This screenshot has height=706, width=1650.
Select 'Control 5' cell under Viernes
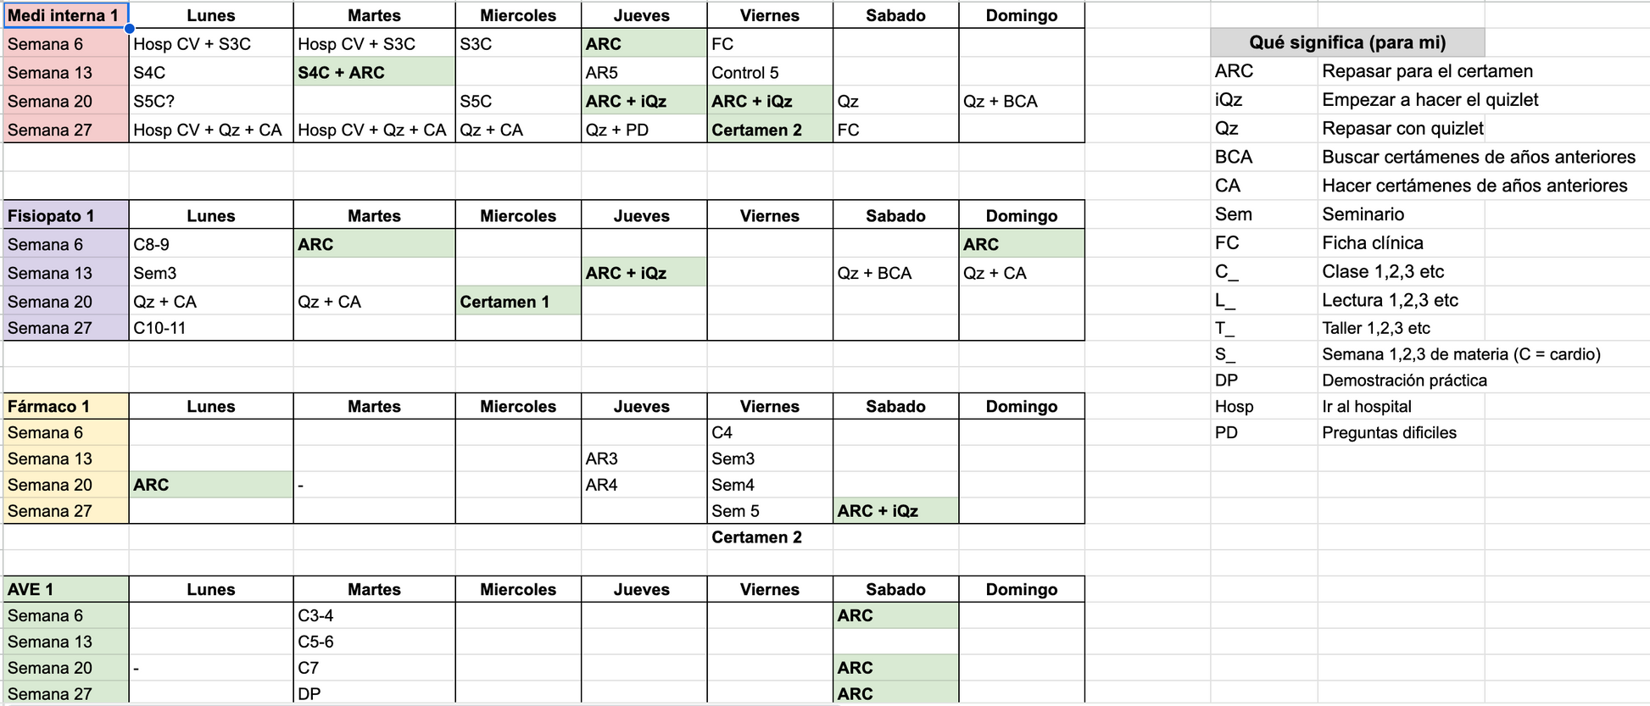point(770,72)
